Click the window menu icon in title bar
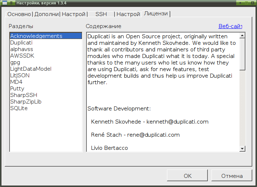This screenshot has width=257, height=187. [5, 3]
